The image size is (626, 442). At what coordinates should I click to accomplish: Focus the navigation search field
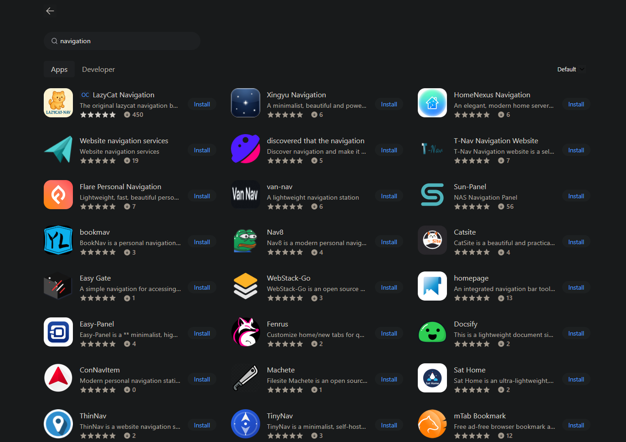click(122, 41)
